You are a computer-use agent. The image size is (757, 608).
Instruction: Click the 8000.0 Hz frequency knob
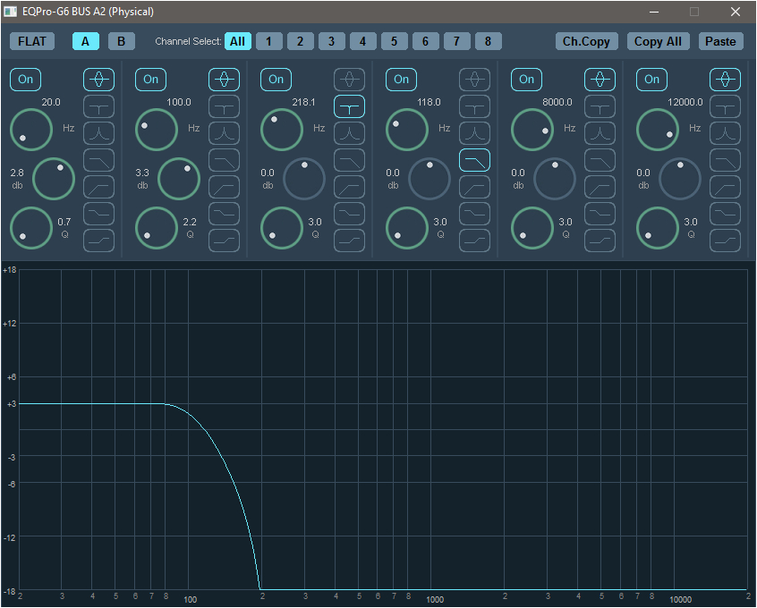pos(532,130)
